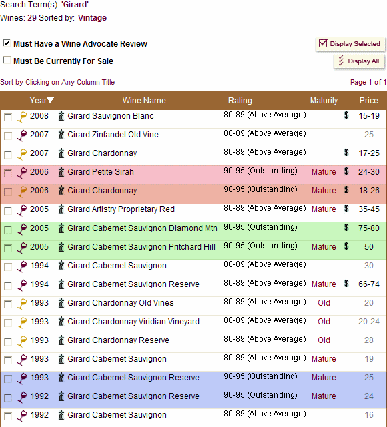Screen dimensions: 387x427
Task: Click bottle icon beside Cabernet Sauvignon Pritchard Hill
Action: click(61, 247)
